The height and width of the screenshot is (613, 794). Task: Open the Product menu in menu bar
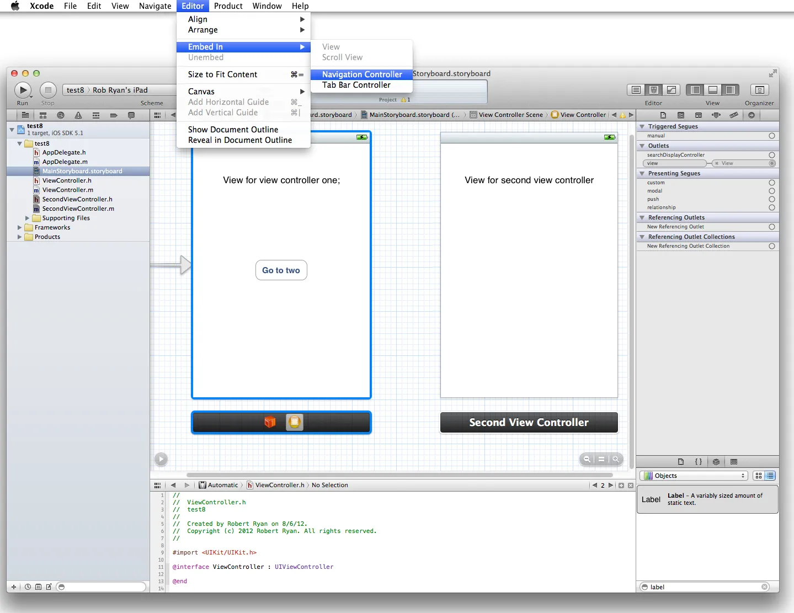click(x=228, y=6)
